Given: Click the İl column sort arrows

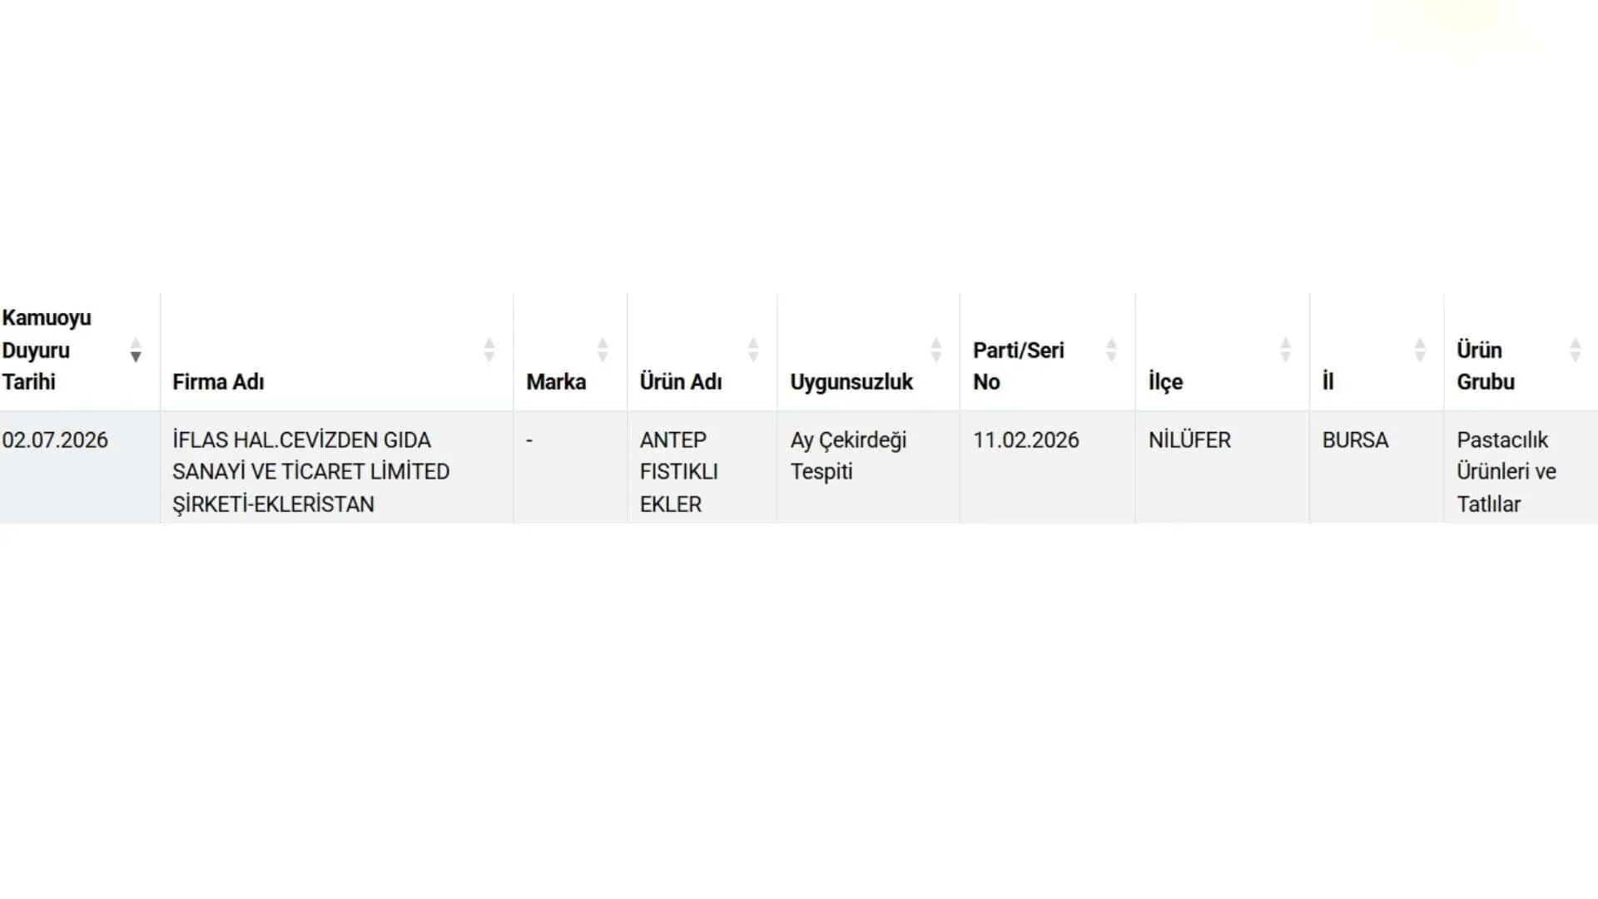Looking at the screenshot, I should (x=1420, y=350).
